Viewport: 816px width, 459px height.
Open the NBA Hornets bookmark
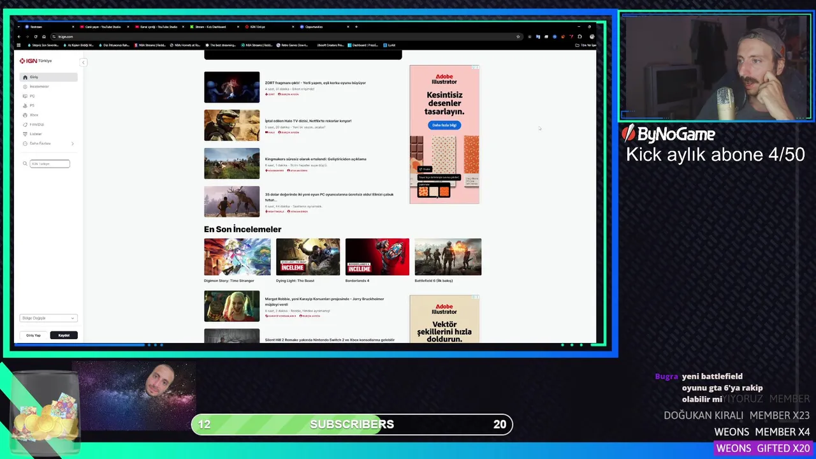[x=186, y=45]
